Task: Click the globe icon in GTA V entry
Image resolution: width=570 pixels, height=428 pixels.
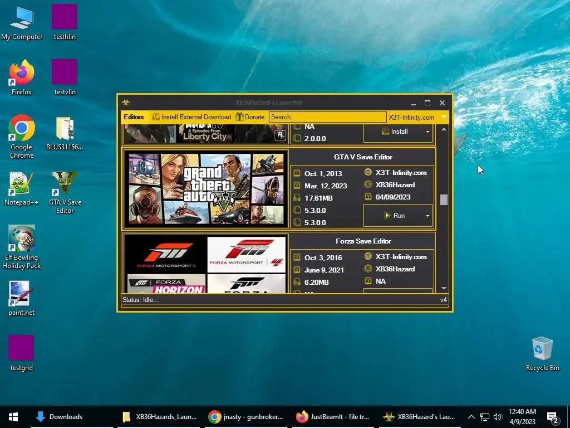Action: click(368, 173)
